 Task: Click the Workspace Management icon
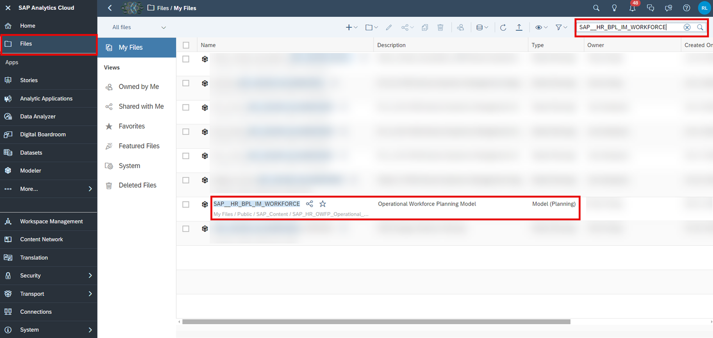pos(8,222)
